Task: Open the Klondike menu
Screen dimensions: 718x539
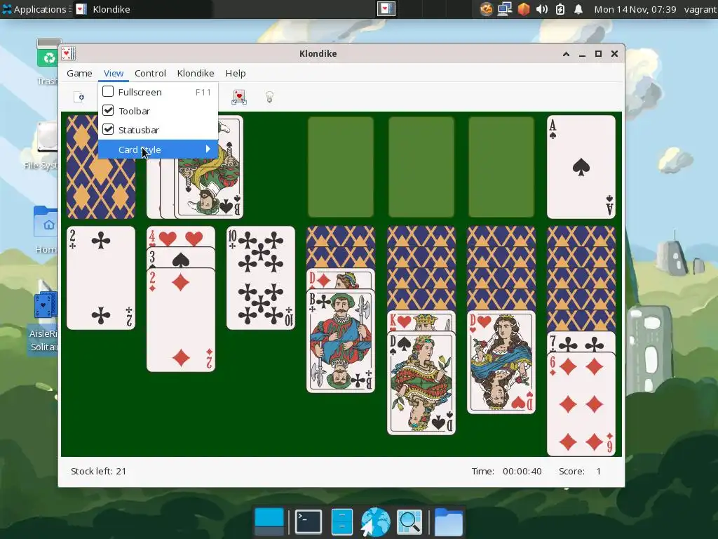Action: [196, 73]
